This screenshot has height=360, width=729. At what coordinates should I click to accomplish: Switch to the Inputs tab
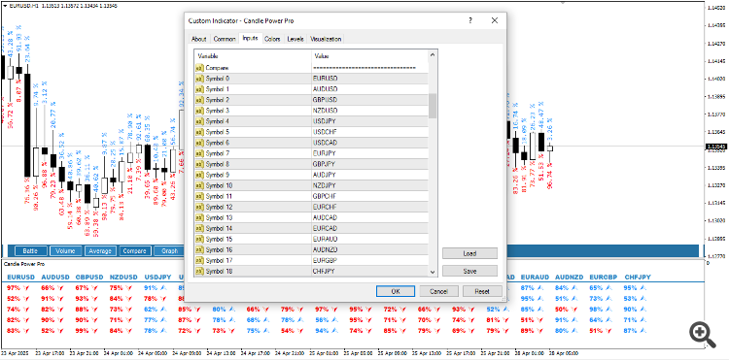[250, 38]
